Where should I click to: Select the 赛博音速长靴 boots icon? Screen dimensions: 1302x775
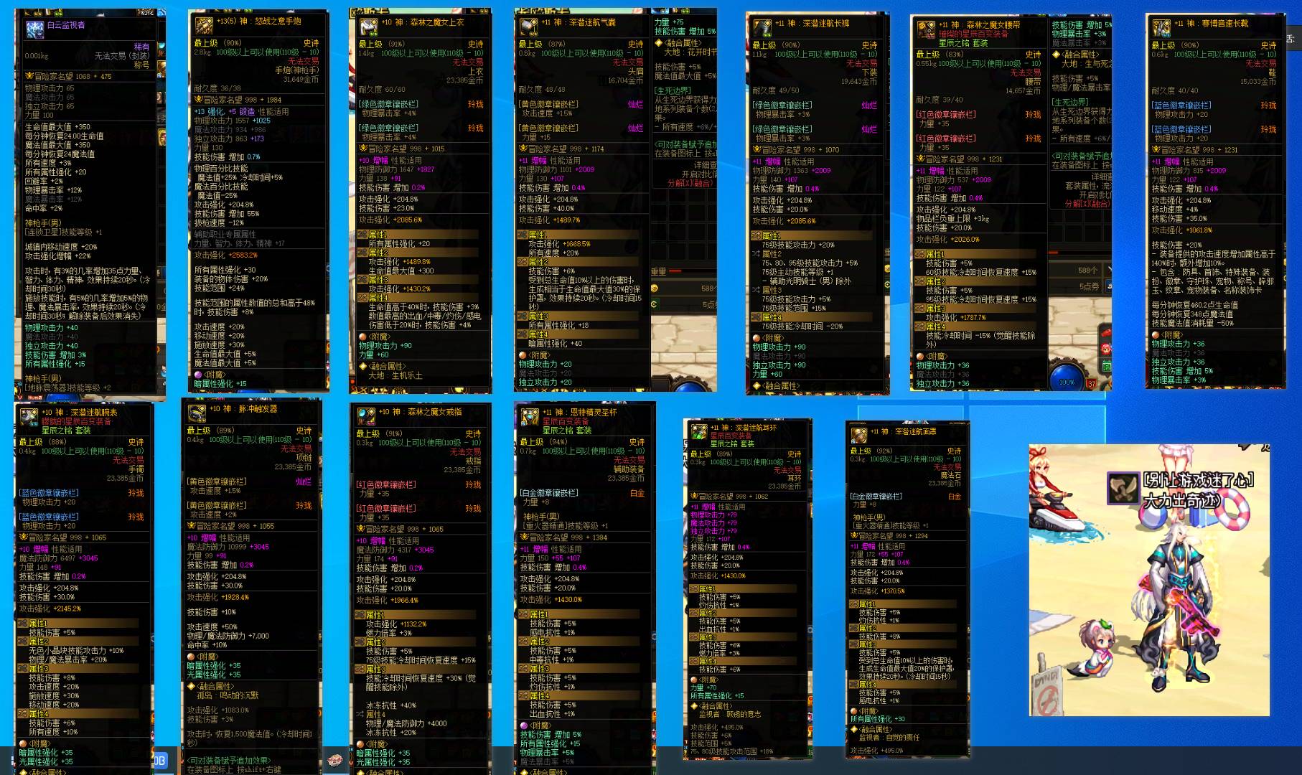tap(1161, 28)
